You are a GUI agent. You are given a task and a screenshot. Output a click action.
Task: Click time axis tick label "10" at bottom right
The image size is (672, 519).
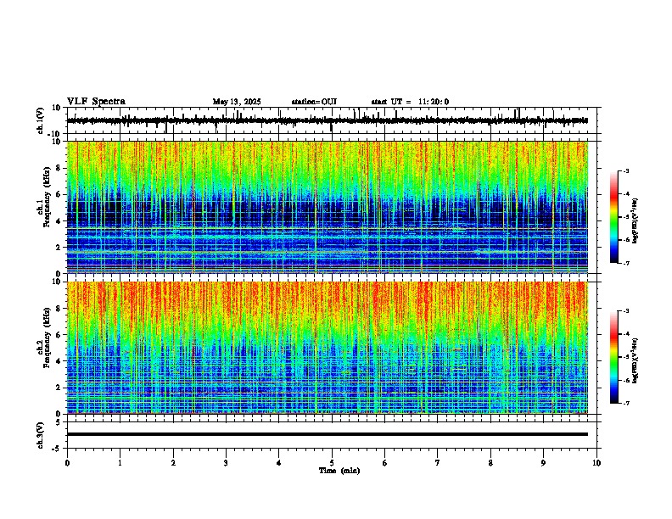[x=596, y=463]
